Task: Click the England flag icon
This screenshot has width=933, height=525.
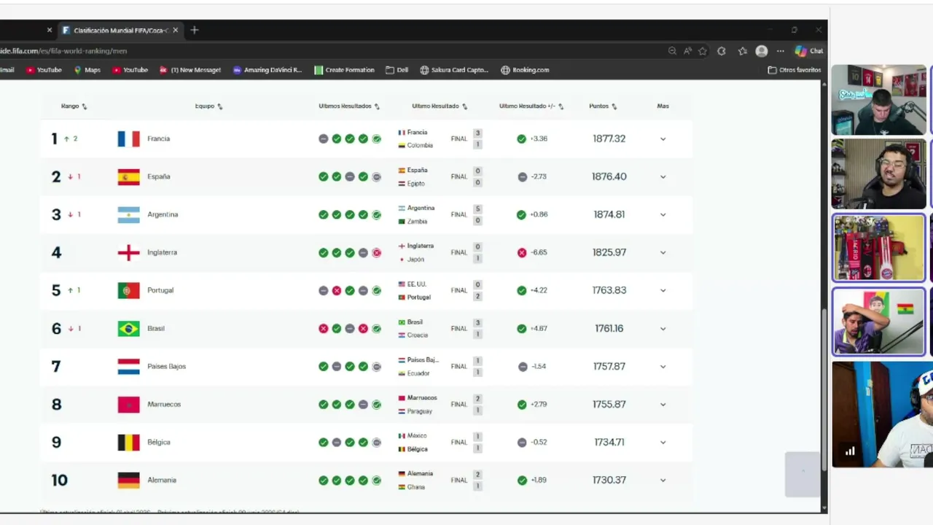Action: click(x=128, y=252)
